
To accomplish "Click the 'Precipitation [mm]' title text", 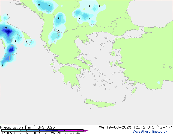I will click(x=17, y=127).
